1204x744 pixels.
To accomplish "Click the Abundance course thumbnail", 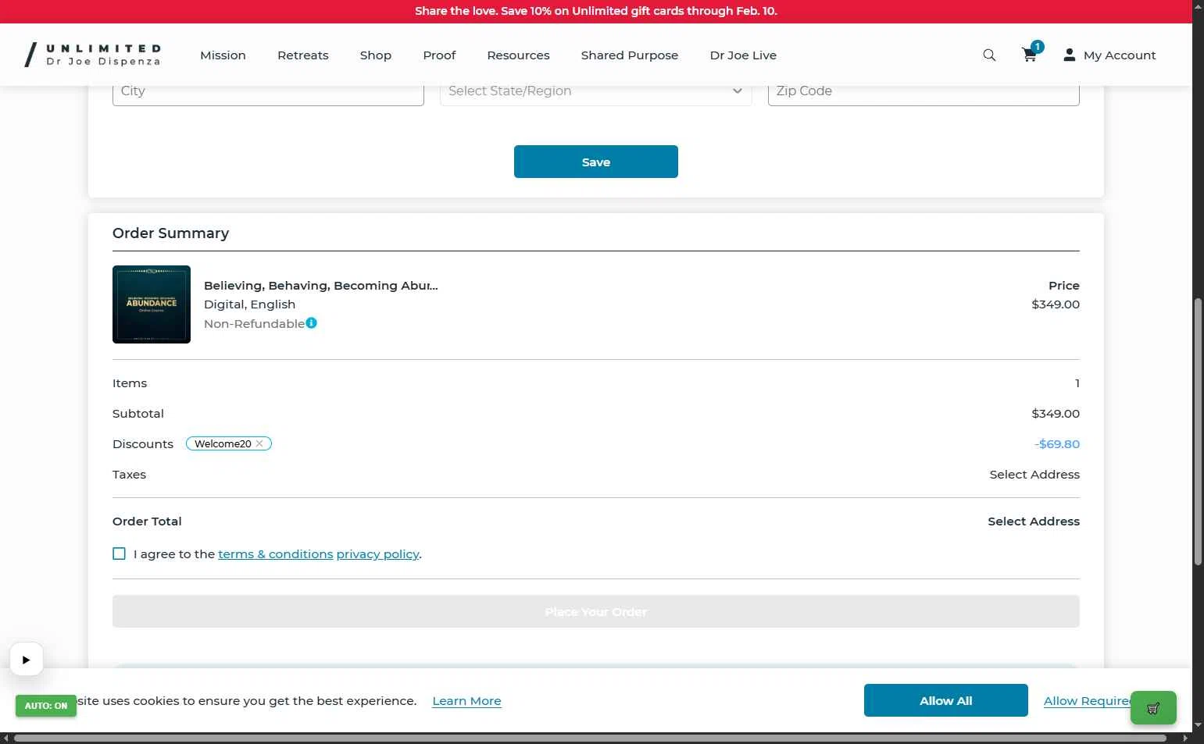I will coord(152,304).
